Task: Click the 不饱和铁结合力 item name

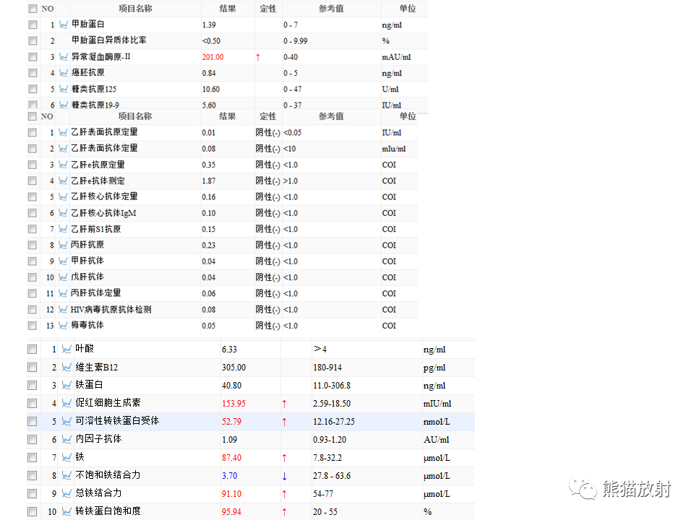Action: [x=108, y=475]
